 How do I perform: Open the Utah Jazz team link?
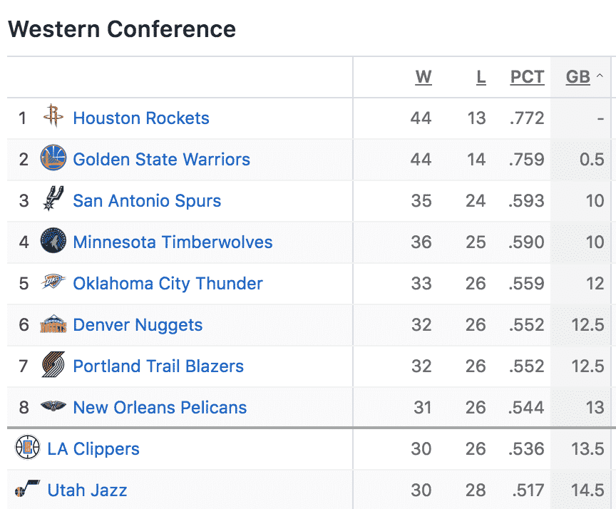(x=87, y=490)
